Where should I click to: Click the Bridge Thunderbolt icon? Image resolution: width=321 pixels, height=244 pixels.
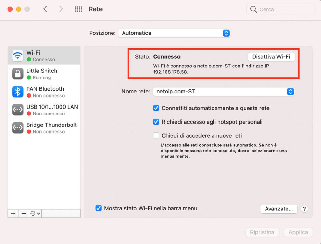coord(18,128)
